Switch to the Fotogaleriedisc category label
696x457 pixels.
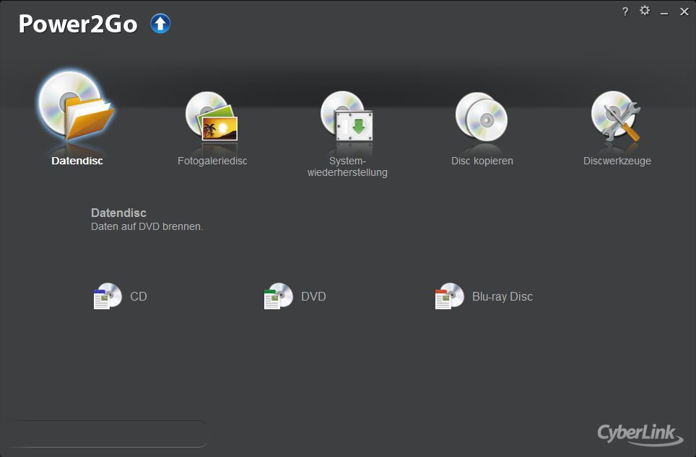coord(212,161)
